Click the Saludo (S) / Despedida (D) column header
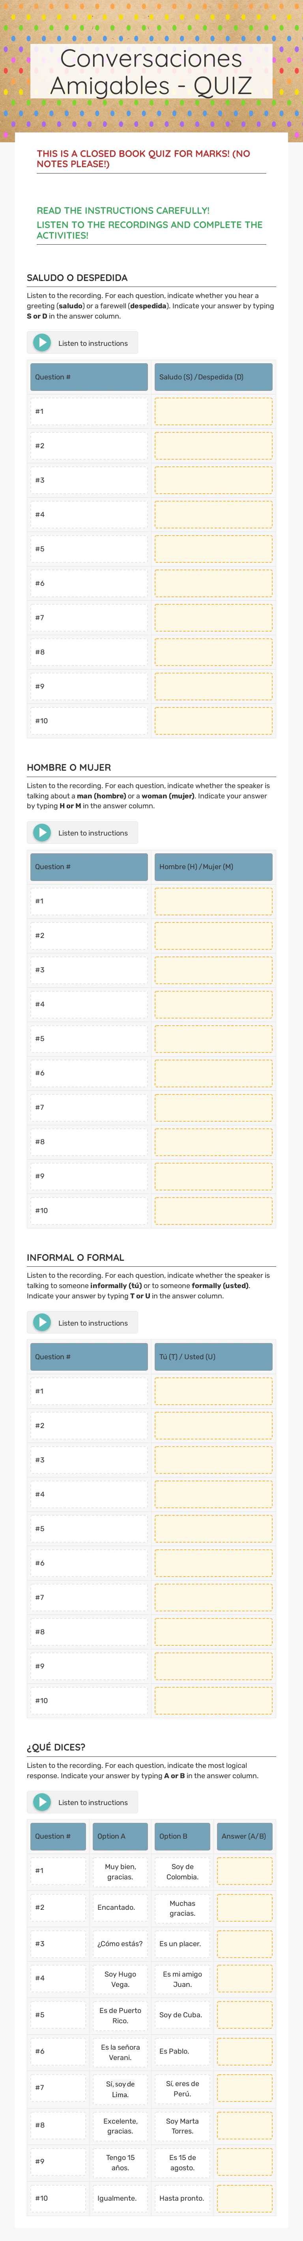 (x=213, y=377)
